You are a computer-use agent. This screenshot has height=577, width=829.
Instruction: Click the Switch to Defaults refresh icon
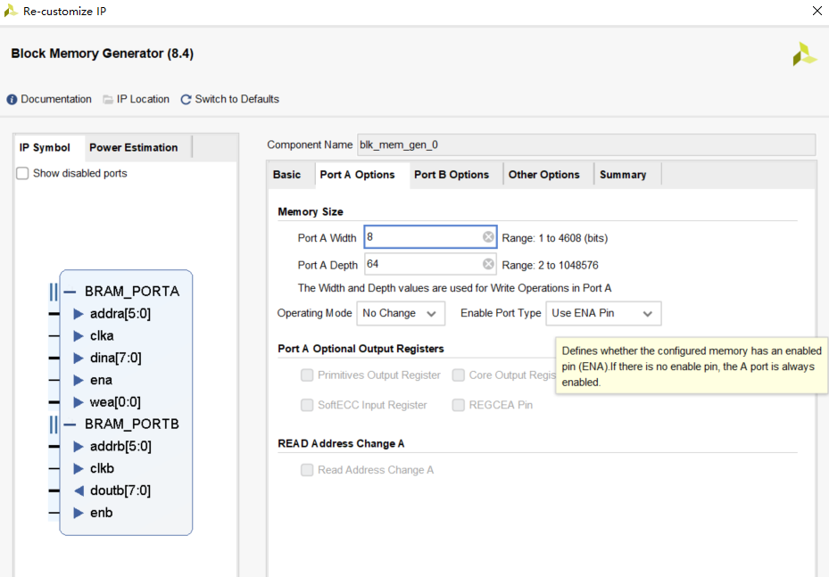[x=186, y=99]
